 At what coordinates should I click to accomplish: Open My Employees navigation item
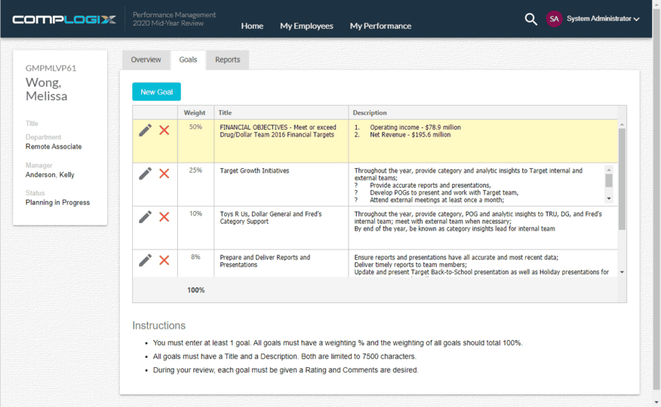click(x=306, y=26)
